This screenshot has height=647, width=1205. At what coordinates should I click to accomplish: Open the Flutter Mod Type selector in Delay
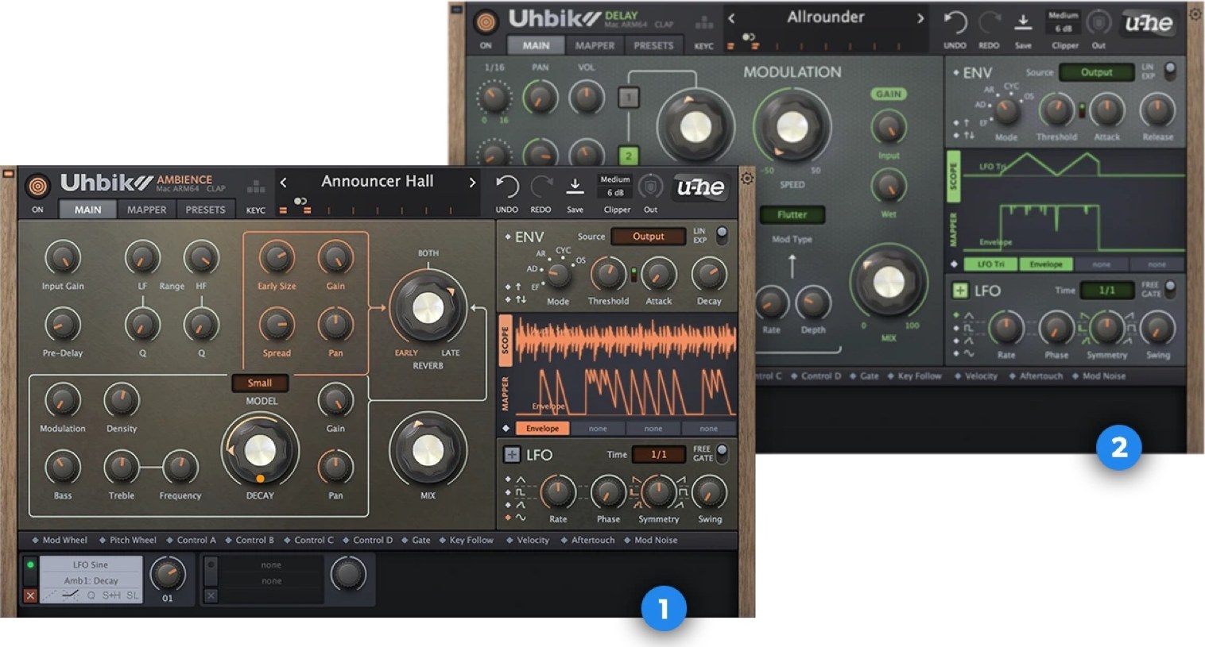[x=792, y=214]
